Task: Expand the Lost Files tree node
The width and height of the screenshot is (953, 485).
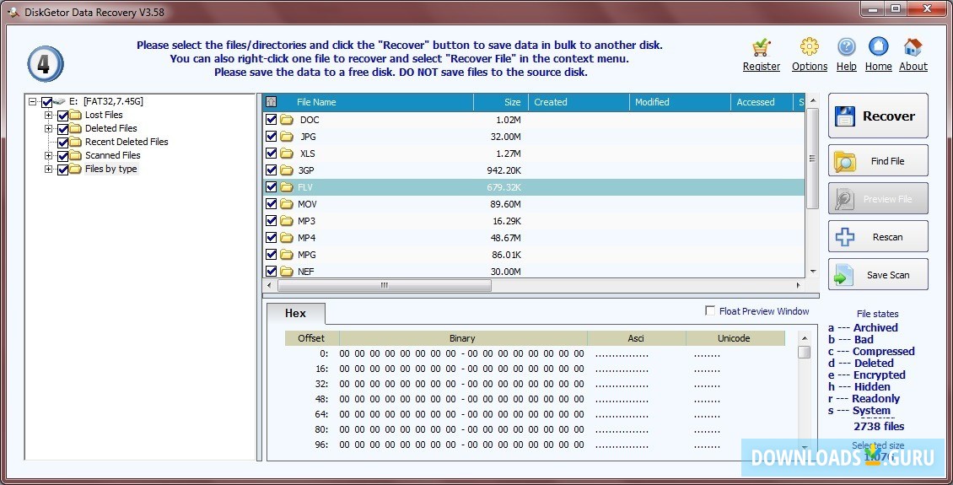Action: point(49,115)
